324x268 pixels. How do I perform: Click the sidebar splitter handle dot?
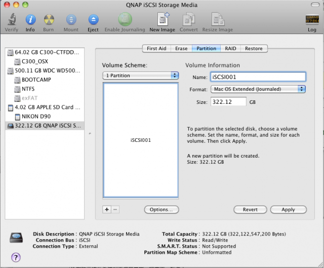90,134
